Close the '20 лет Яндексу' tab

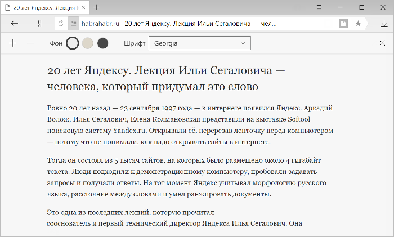[83, 7]
